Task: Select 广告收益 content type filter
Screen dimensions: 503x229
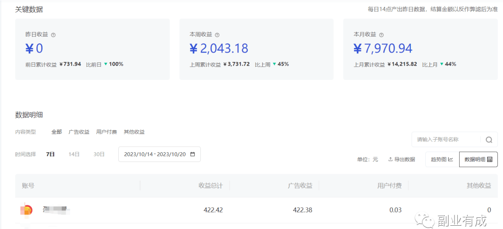Action: point(79,132)
